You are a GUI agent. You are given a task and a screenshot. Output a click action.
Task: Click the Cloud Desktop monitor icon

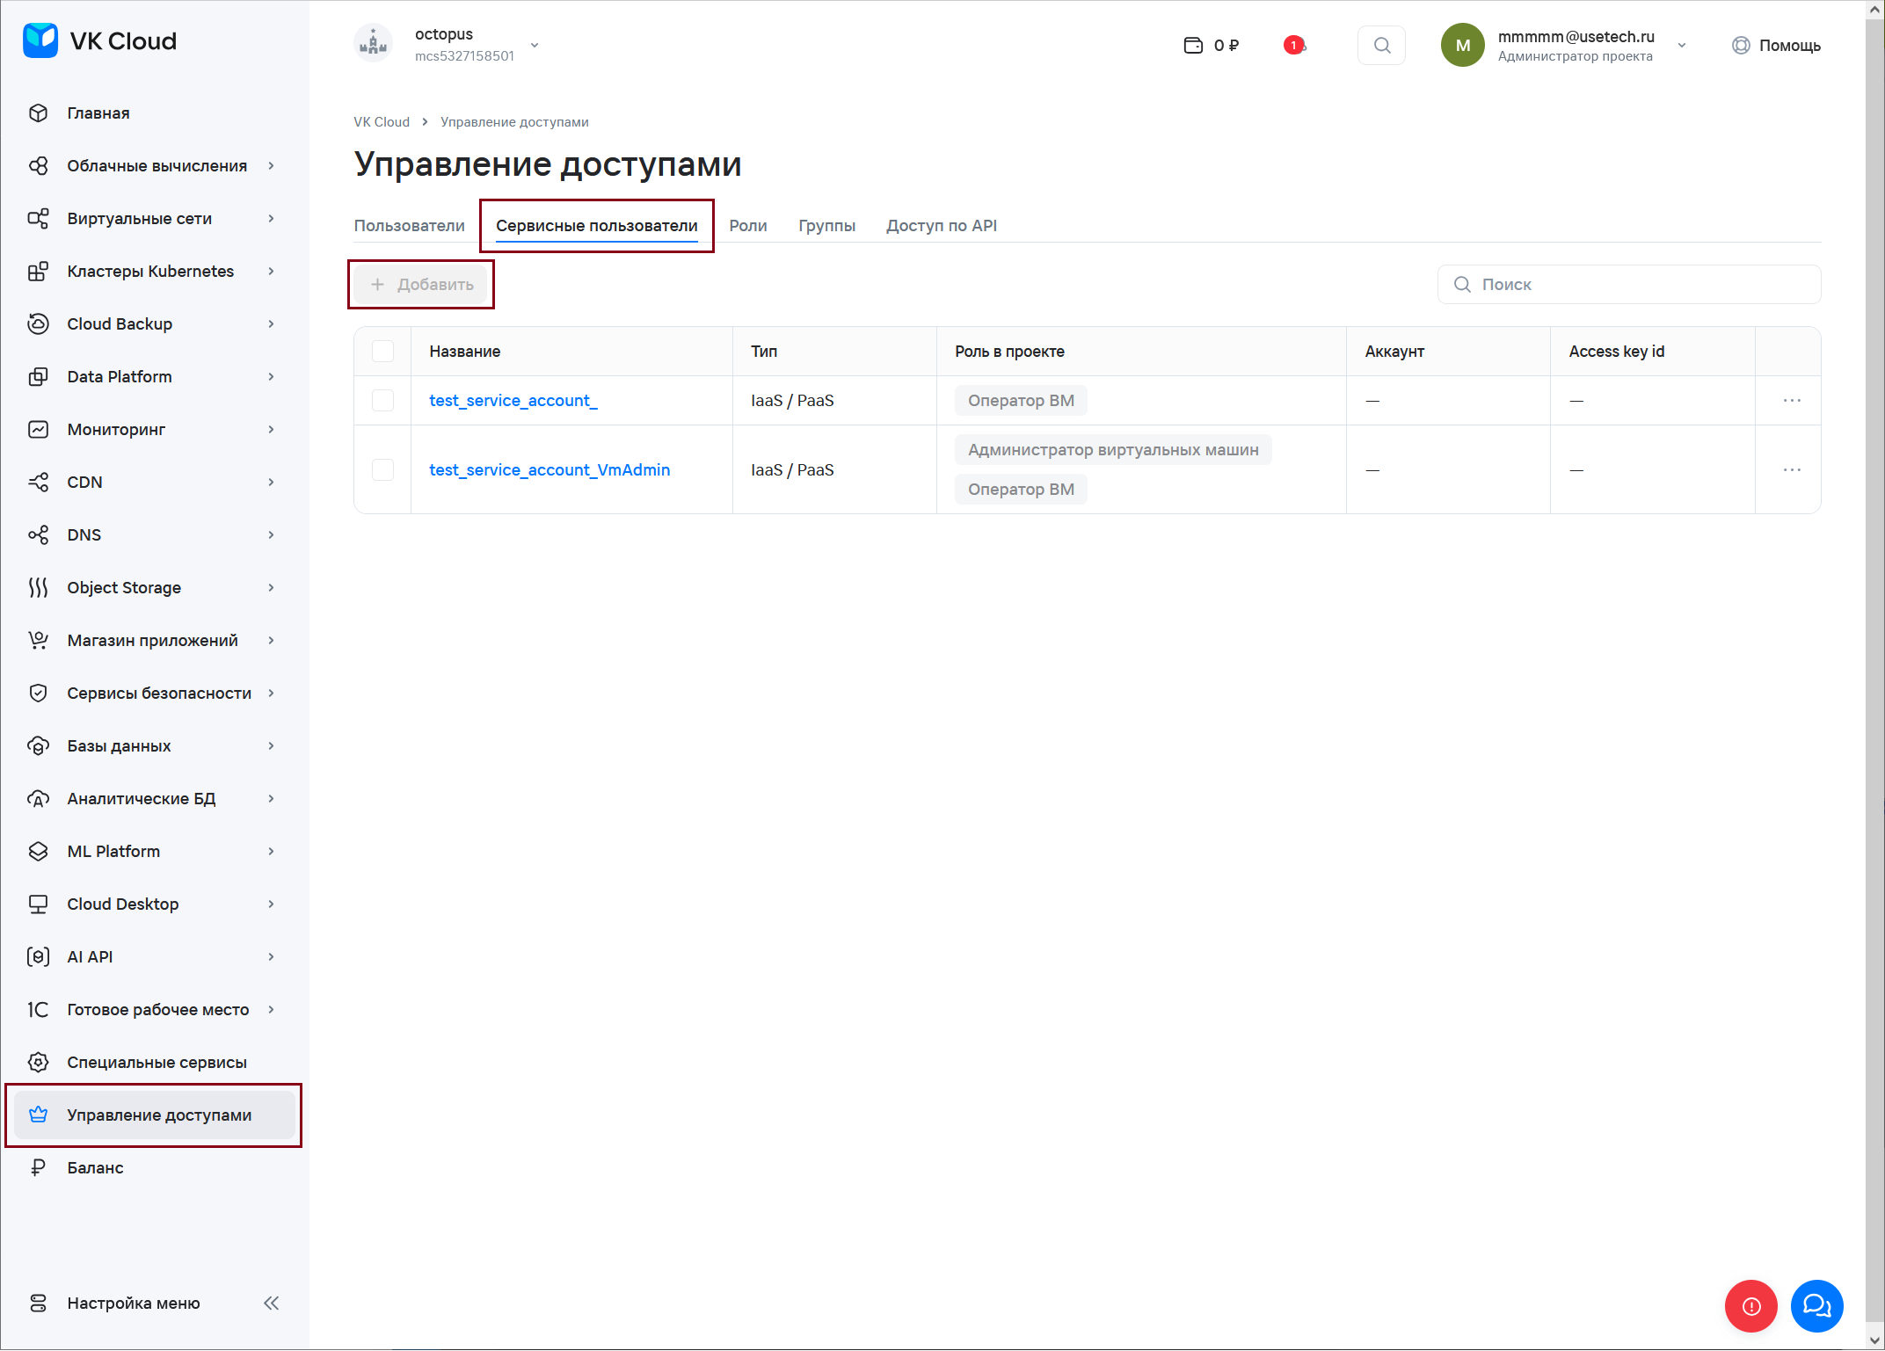click(38, 904)
